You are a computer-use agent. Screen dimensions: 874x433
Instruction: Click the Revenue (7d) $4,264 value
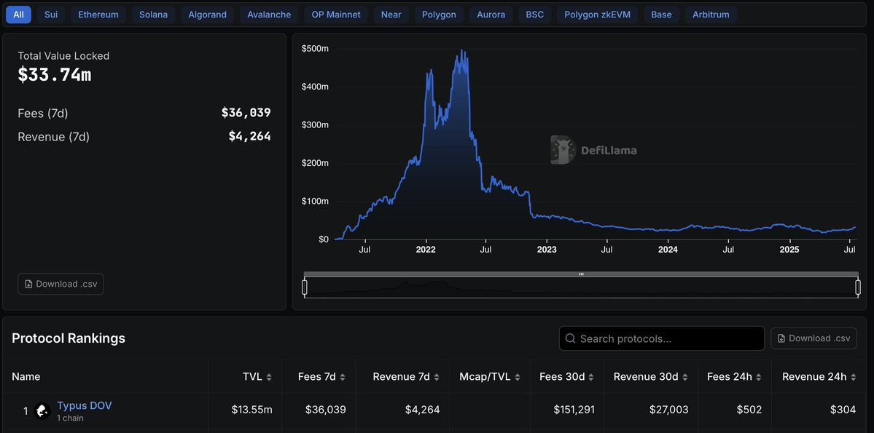pyautogui.click(x=250, y=136)
